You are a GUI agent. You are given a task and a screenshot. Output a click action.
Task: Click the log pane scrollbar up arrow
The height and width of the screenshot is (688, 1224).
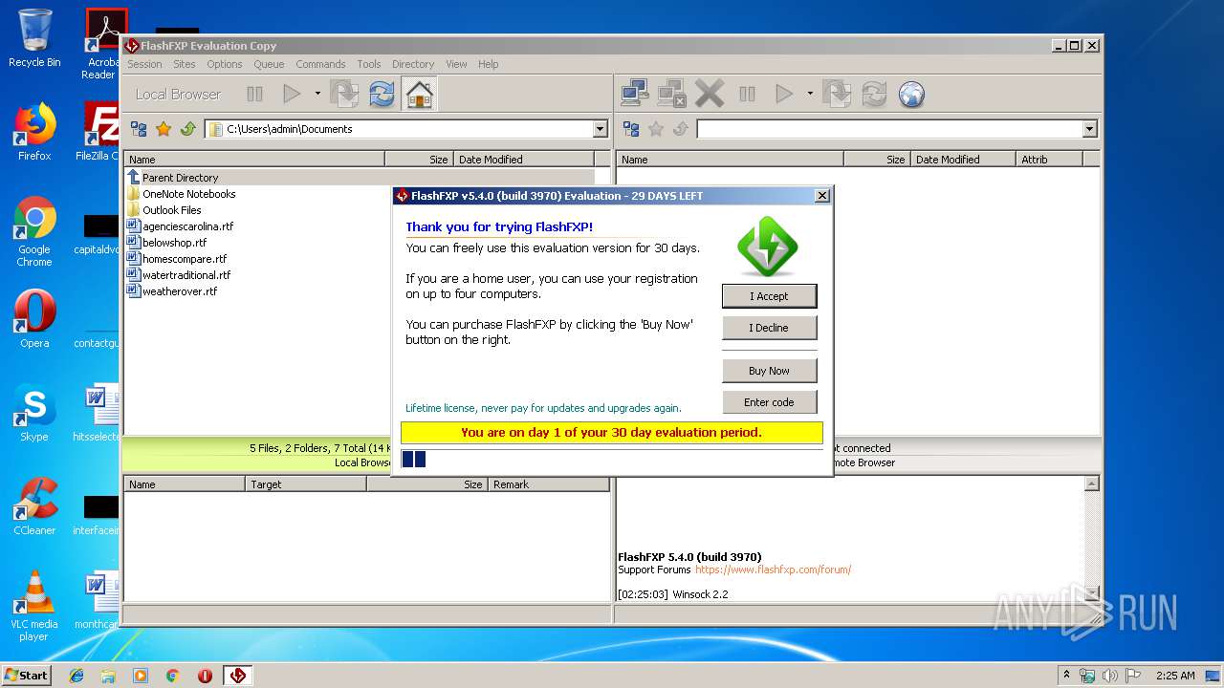(x=1091, y=484)
